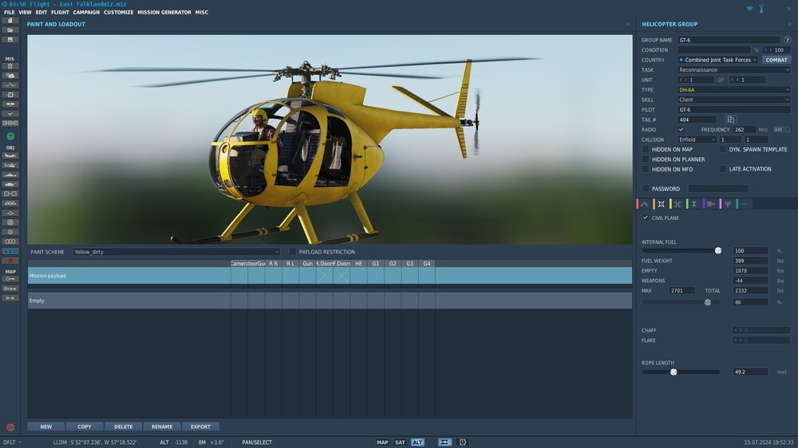Select the Payload tab icon
798x448 pixels.
pyautogui.click(x=661, y=204)
